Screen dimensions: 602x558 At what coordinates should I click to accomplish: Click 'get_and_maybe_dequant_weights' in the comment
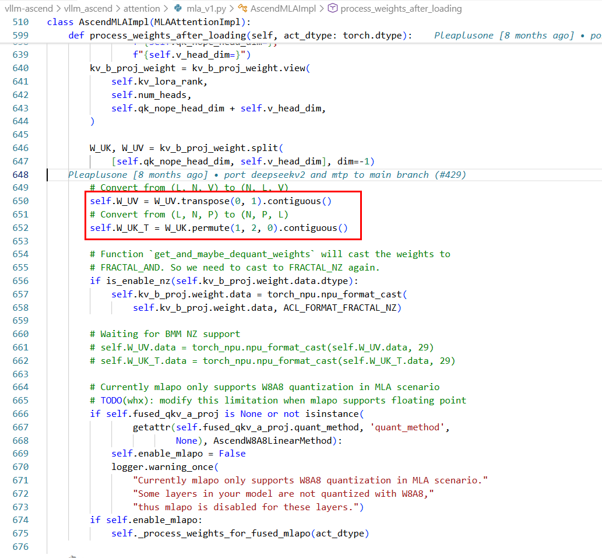pos(232,254)
